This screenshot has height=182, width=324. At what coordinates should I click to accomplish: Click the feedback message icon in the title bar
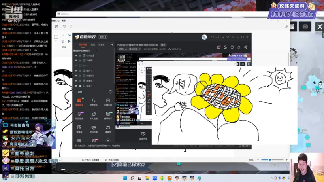coord(217,37)
